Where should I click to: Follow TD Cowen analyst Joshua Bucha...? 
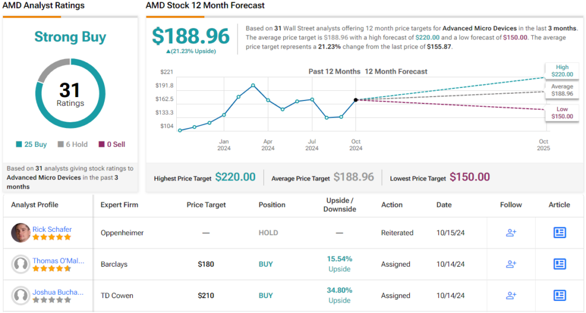511,295
